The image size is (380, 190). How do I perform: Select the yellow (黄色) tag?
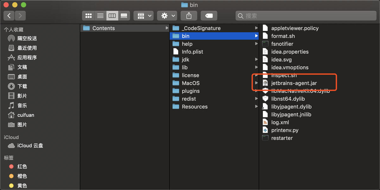pos(18,186)
